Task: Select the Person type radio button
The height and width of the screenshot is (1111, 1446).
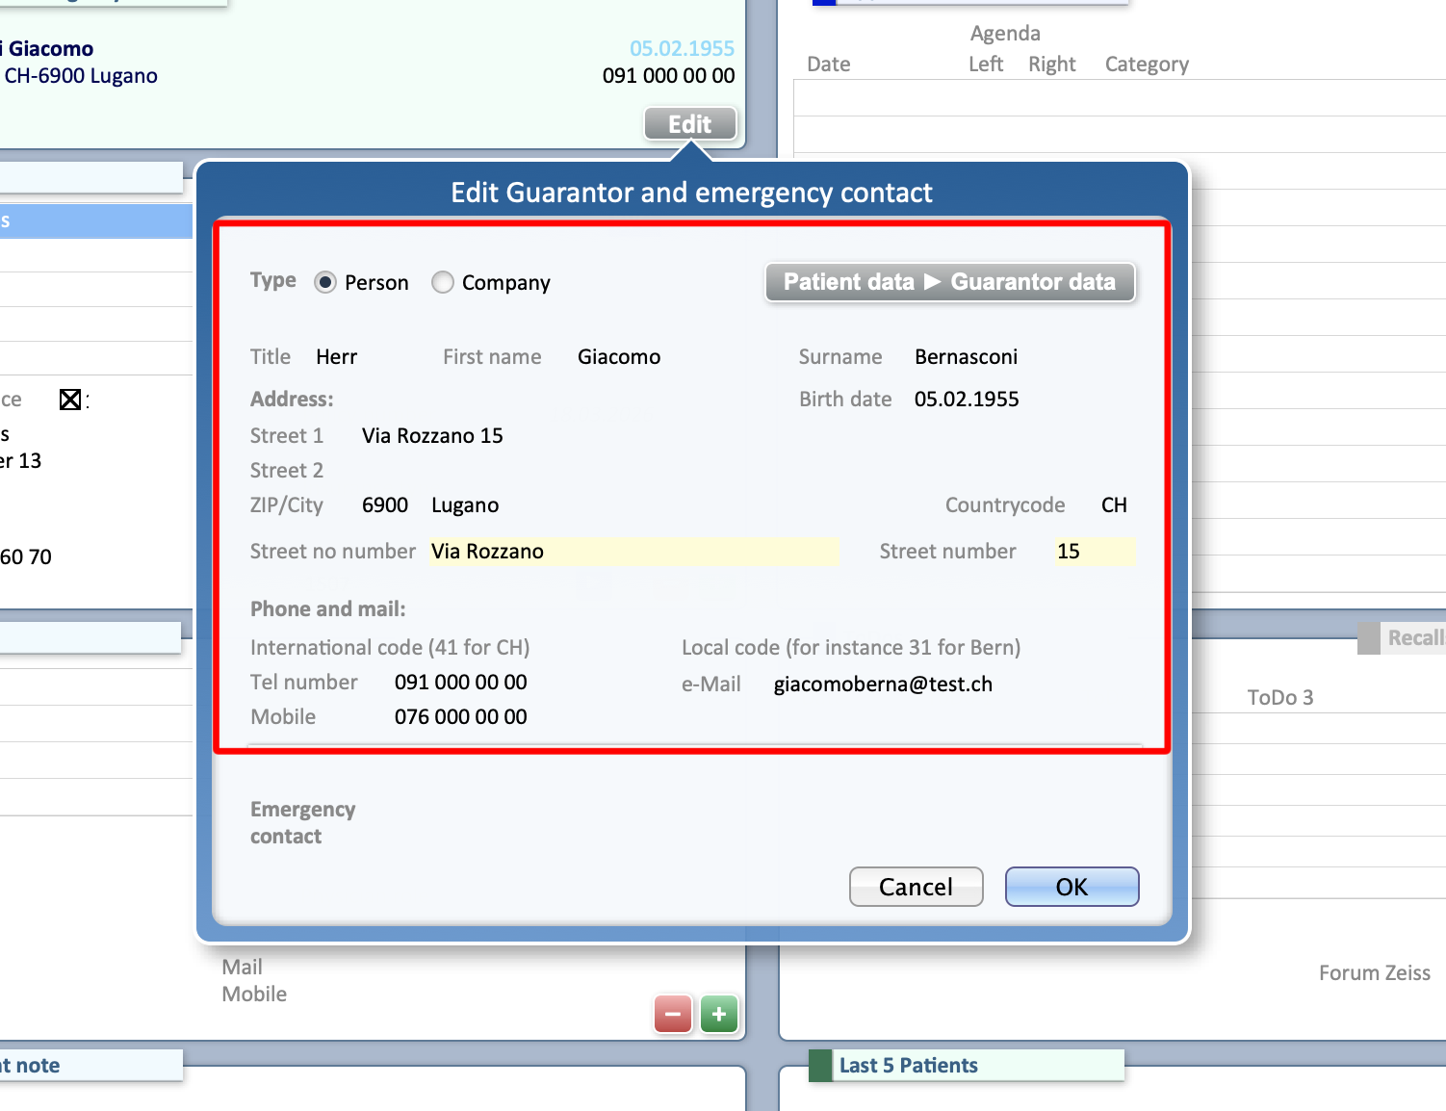Action: (x=325, y=282)
